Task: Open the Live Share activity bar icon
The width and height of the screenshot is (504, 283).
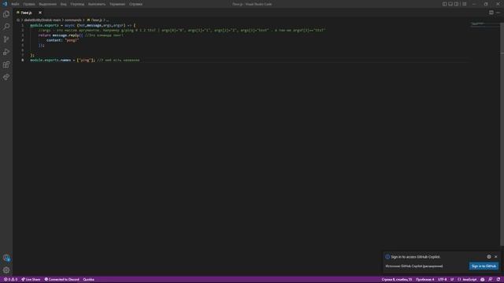Action: (x=6, y=77)
